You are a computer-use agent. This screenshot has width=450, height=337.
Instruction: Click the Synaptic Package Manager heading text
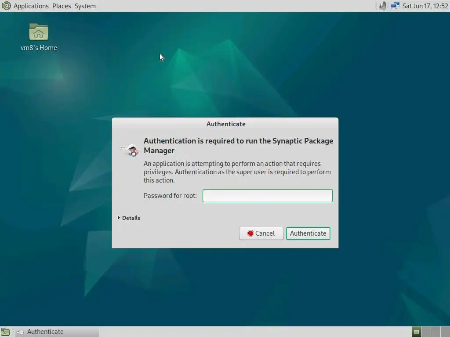coord(238,146)
